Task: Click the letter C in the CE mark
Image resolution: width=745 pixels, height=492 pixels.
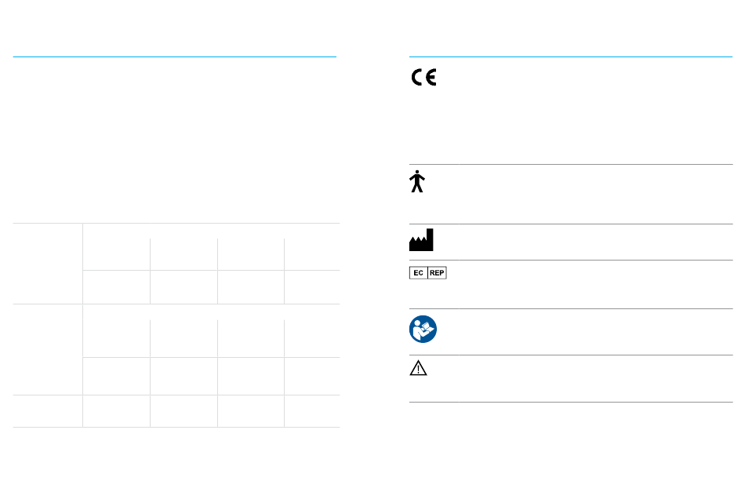Action: point(416,77)
